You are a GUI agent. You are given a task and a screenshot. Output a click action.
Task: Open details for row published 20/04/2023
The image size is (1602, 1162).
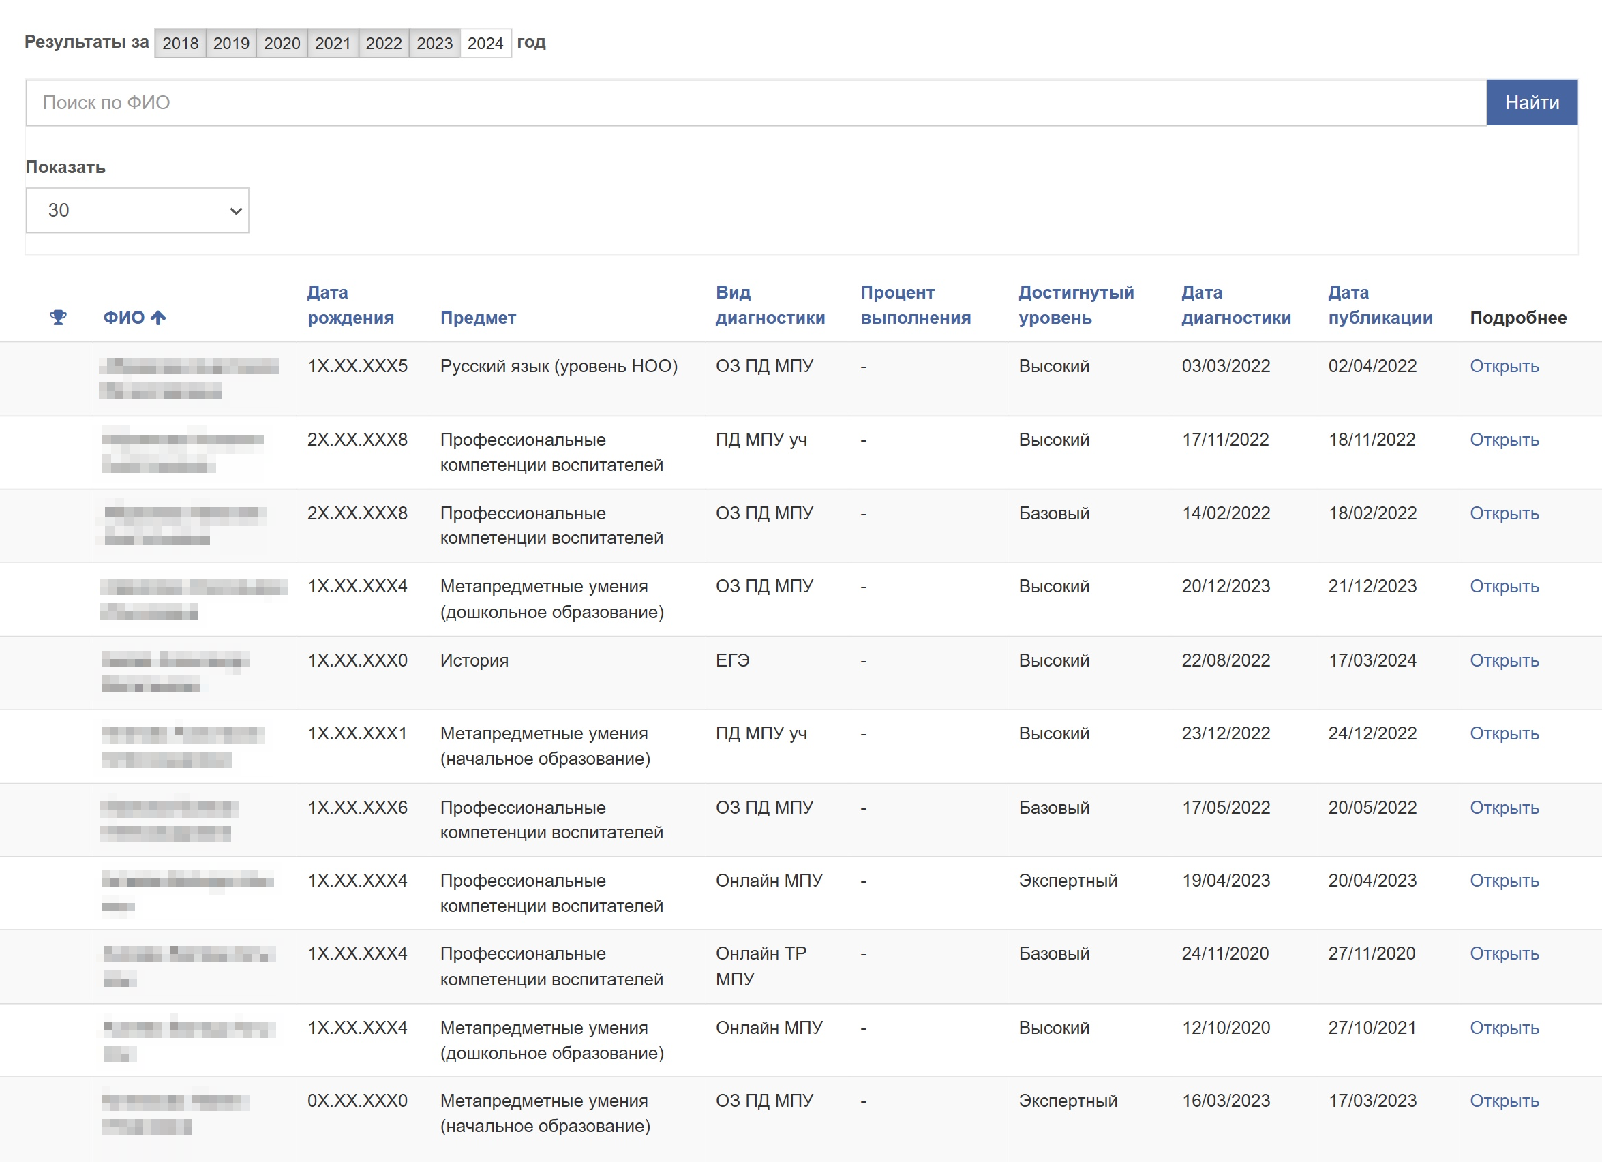tap(1504, 881)
